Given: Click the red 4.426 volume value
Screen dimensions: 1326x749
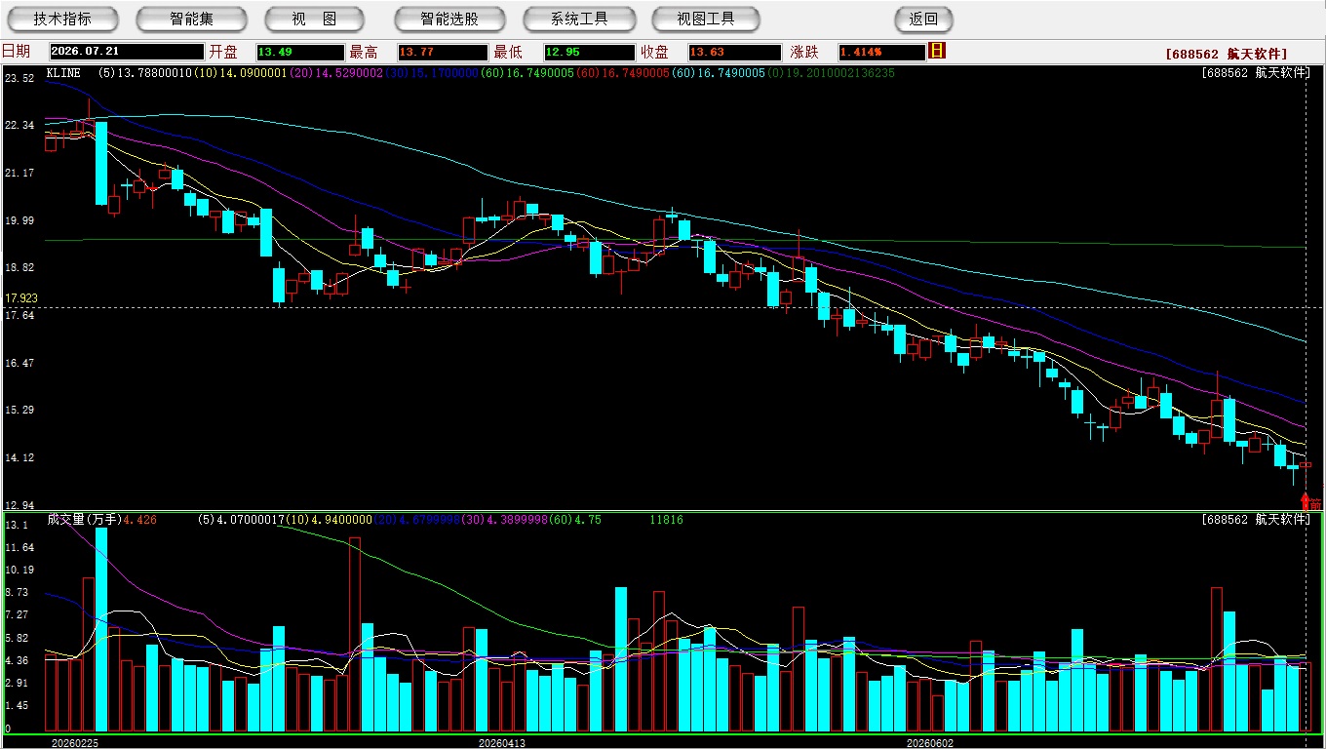Looking at the screenshot, I should [140, 520].
